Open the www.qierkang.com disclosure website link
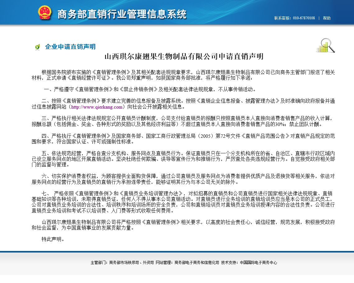This screenshot has width=354, height=283. point(97,107)
